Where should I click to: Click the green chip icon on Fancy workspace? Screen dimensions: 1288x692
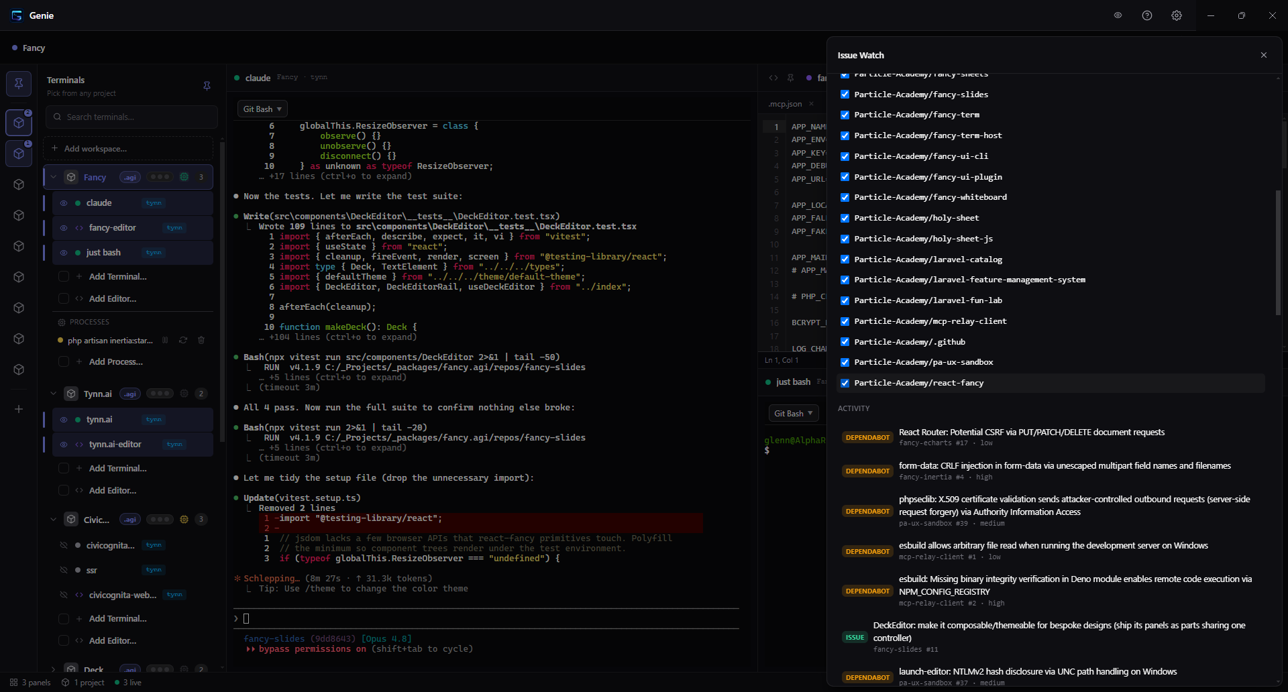[184, 177]
